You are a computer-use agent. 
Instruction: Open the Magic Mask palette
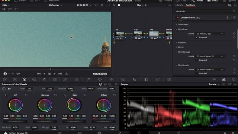[123, 79]
